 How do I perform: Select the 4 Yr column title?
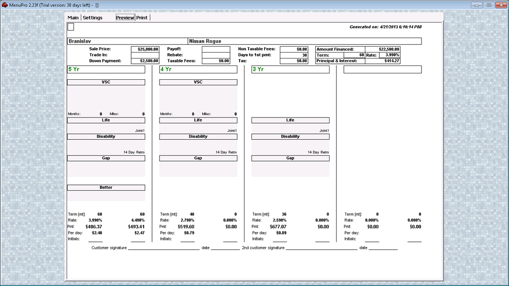pyautogui.click(x=198, y=69)
